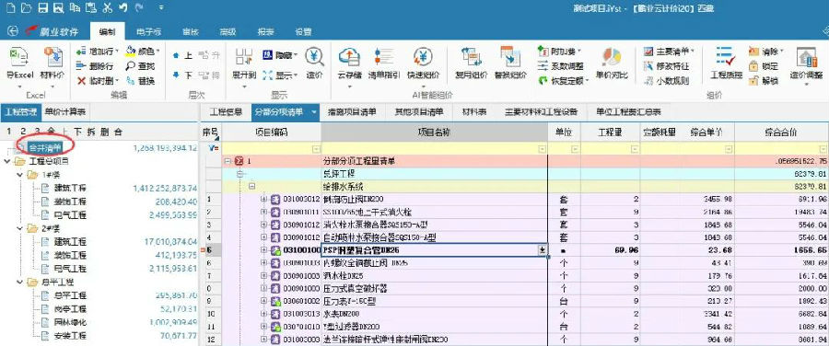Launch the 清单指引 list guide icon

click(x=384, y=58)
